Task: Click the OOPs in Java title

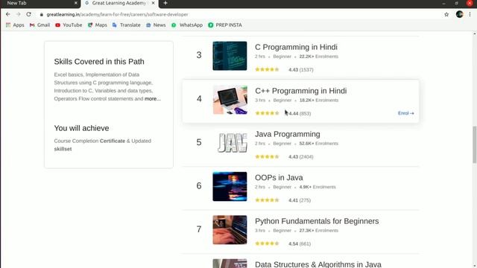Action: (x=279, y=177)
